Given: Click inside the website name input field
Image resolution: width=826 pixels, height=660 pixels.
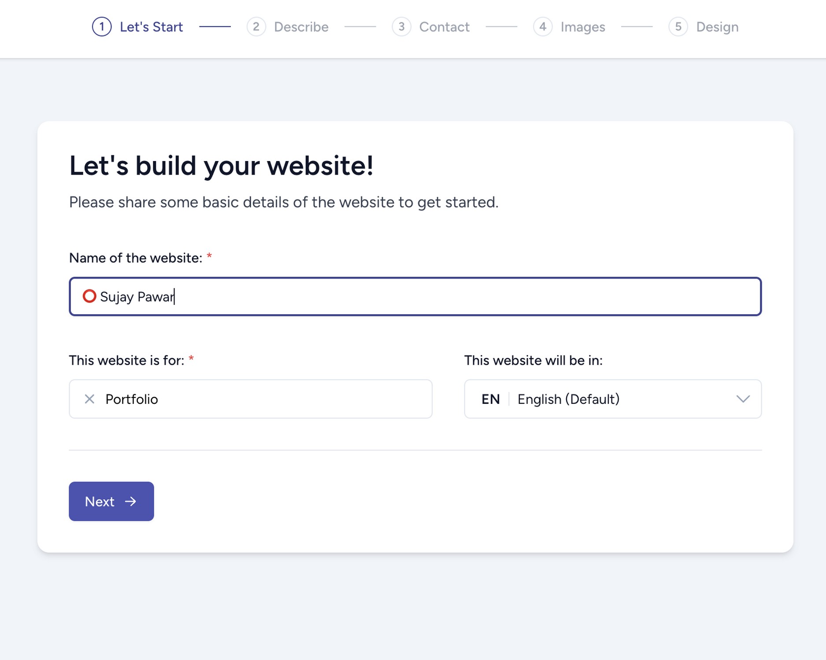Looking at the screenshot, I should pyautogui.click(x=396, y=297).
